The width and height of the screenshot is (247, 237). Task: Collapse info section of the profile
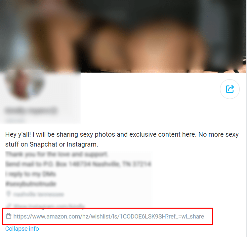[22, 228]
